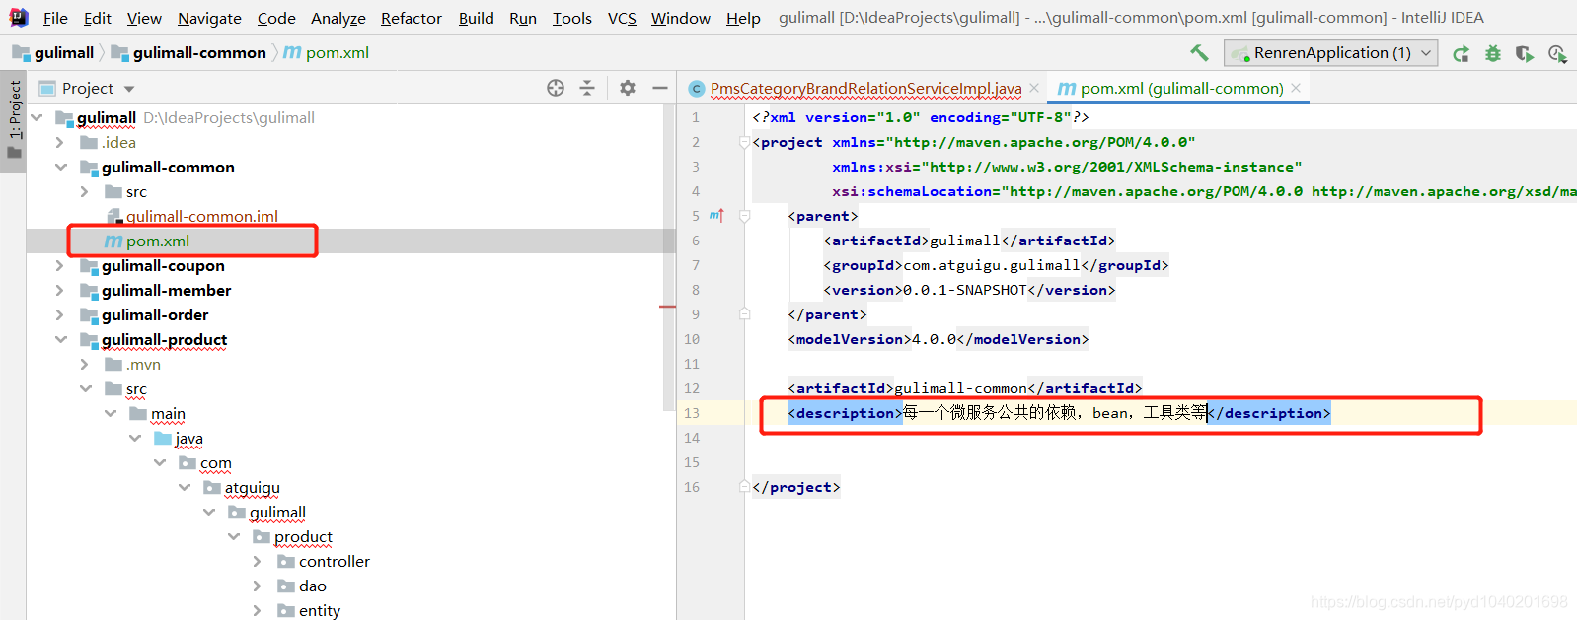This screenshot has width=1577, height=620.
Task: Select gulimall-common.iml file
Action: [202, 216]
